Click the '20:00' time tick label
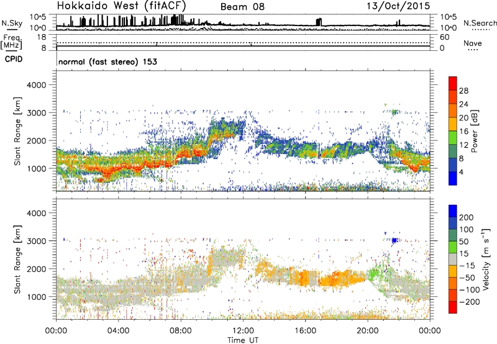This screenshot has height=344, width=497. pos(367,331)
